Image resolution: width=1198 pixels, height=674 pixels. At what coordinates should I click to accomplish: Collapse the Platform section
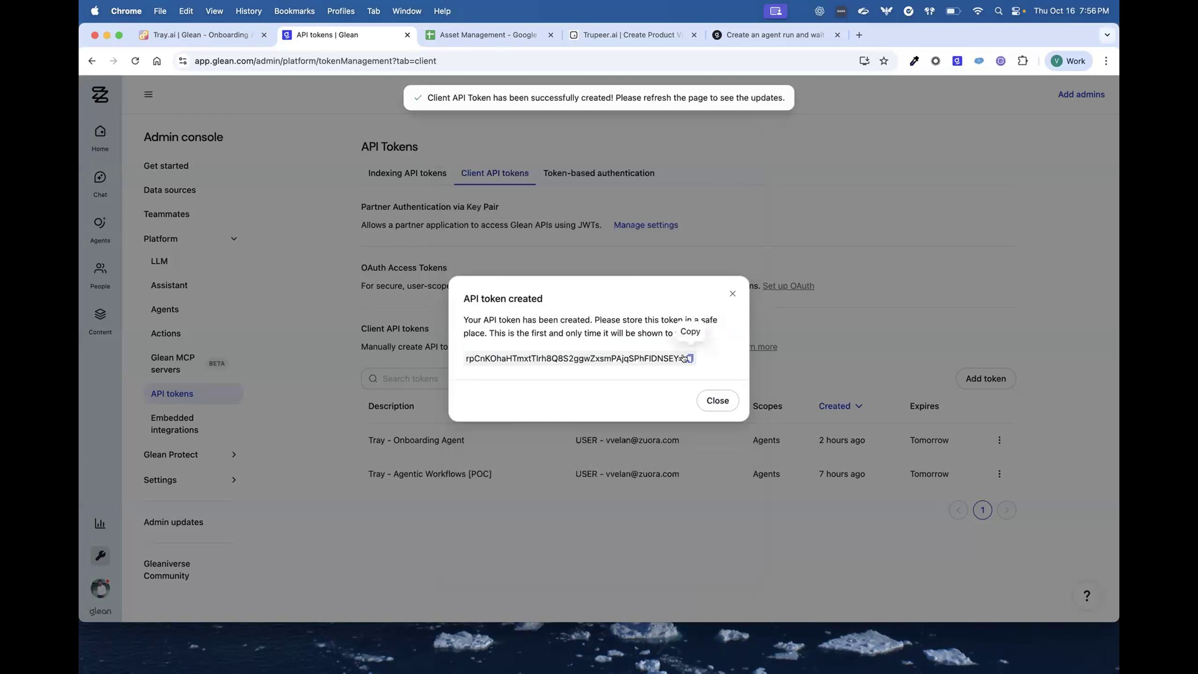[x=234, y=238]
